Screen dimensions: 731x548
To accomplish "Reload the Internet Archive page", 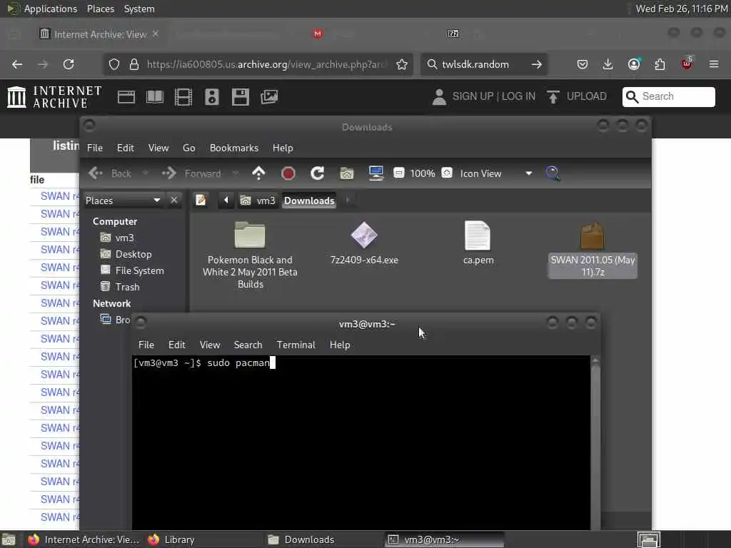I will (69, 64).
